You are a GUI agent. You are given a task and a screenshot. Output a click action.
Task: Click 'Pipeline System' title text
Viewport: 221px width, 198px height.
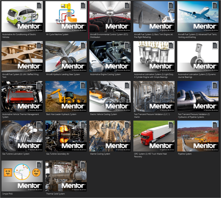185,154
